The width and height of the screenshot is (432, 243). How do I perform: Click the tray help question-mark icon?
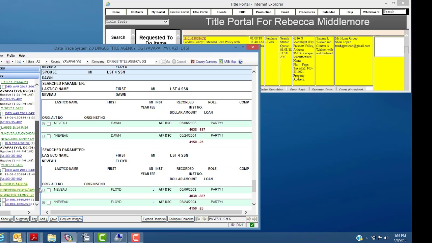(x=359, y=238)
